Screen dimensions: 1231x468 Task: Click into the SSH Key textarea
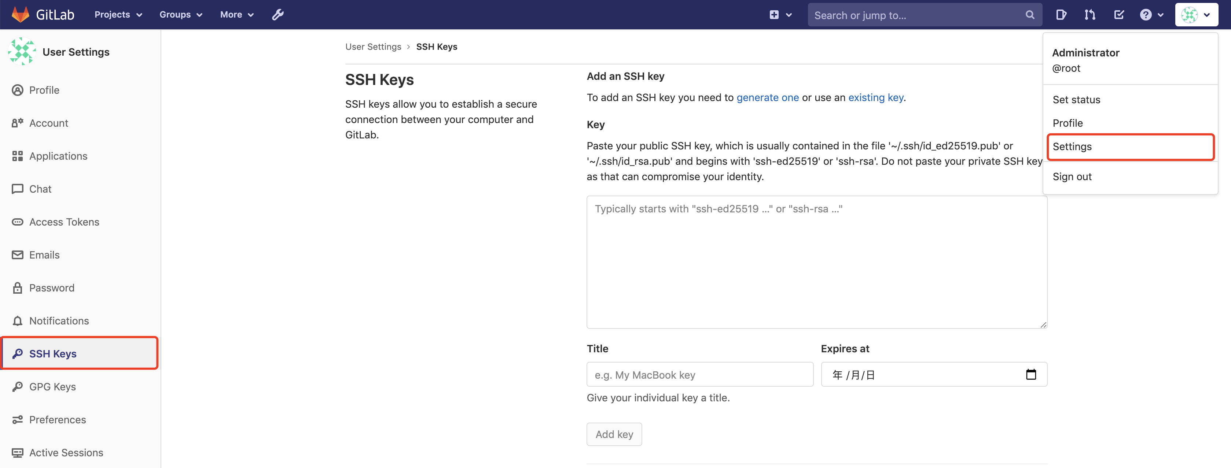817,262
